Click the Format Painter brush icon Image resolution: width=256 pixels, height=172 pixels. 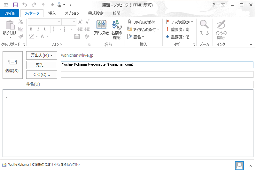(21, 36)
